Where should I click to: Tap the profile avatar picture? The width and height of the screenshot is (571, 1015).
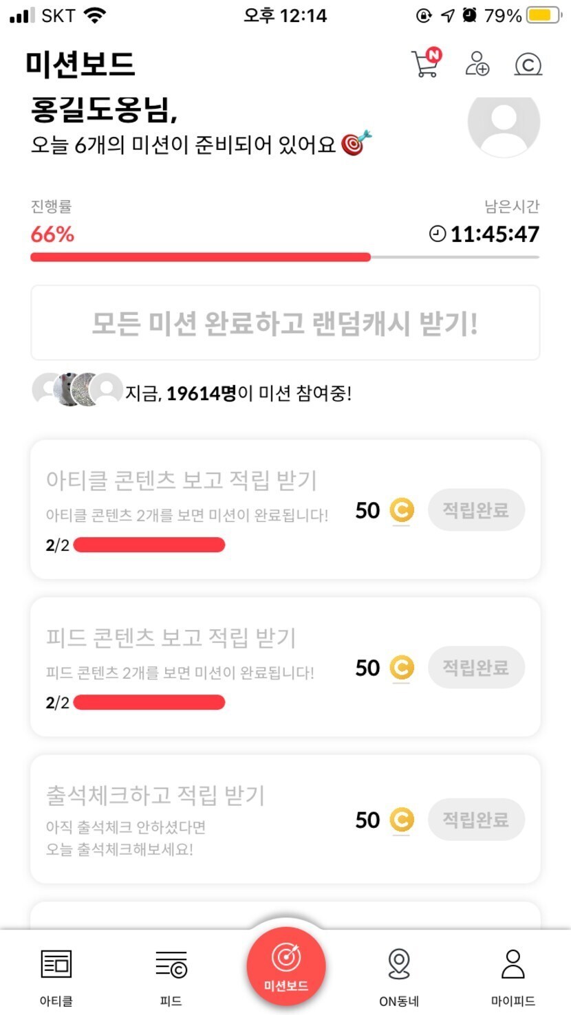pyautogui.click(x=504, y=124)
